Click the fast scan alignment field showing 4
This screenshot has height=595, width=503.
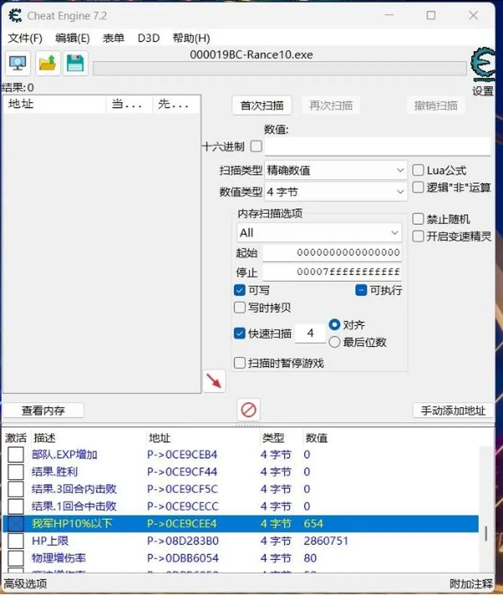pyautogui.click(x=310, y=333)
